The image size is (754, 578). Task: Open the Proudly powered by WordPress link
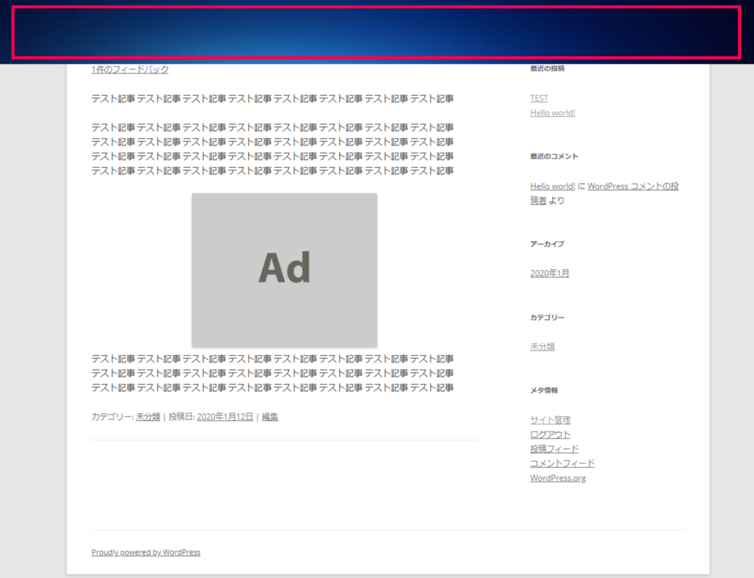coord(146,552)
